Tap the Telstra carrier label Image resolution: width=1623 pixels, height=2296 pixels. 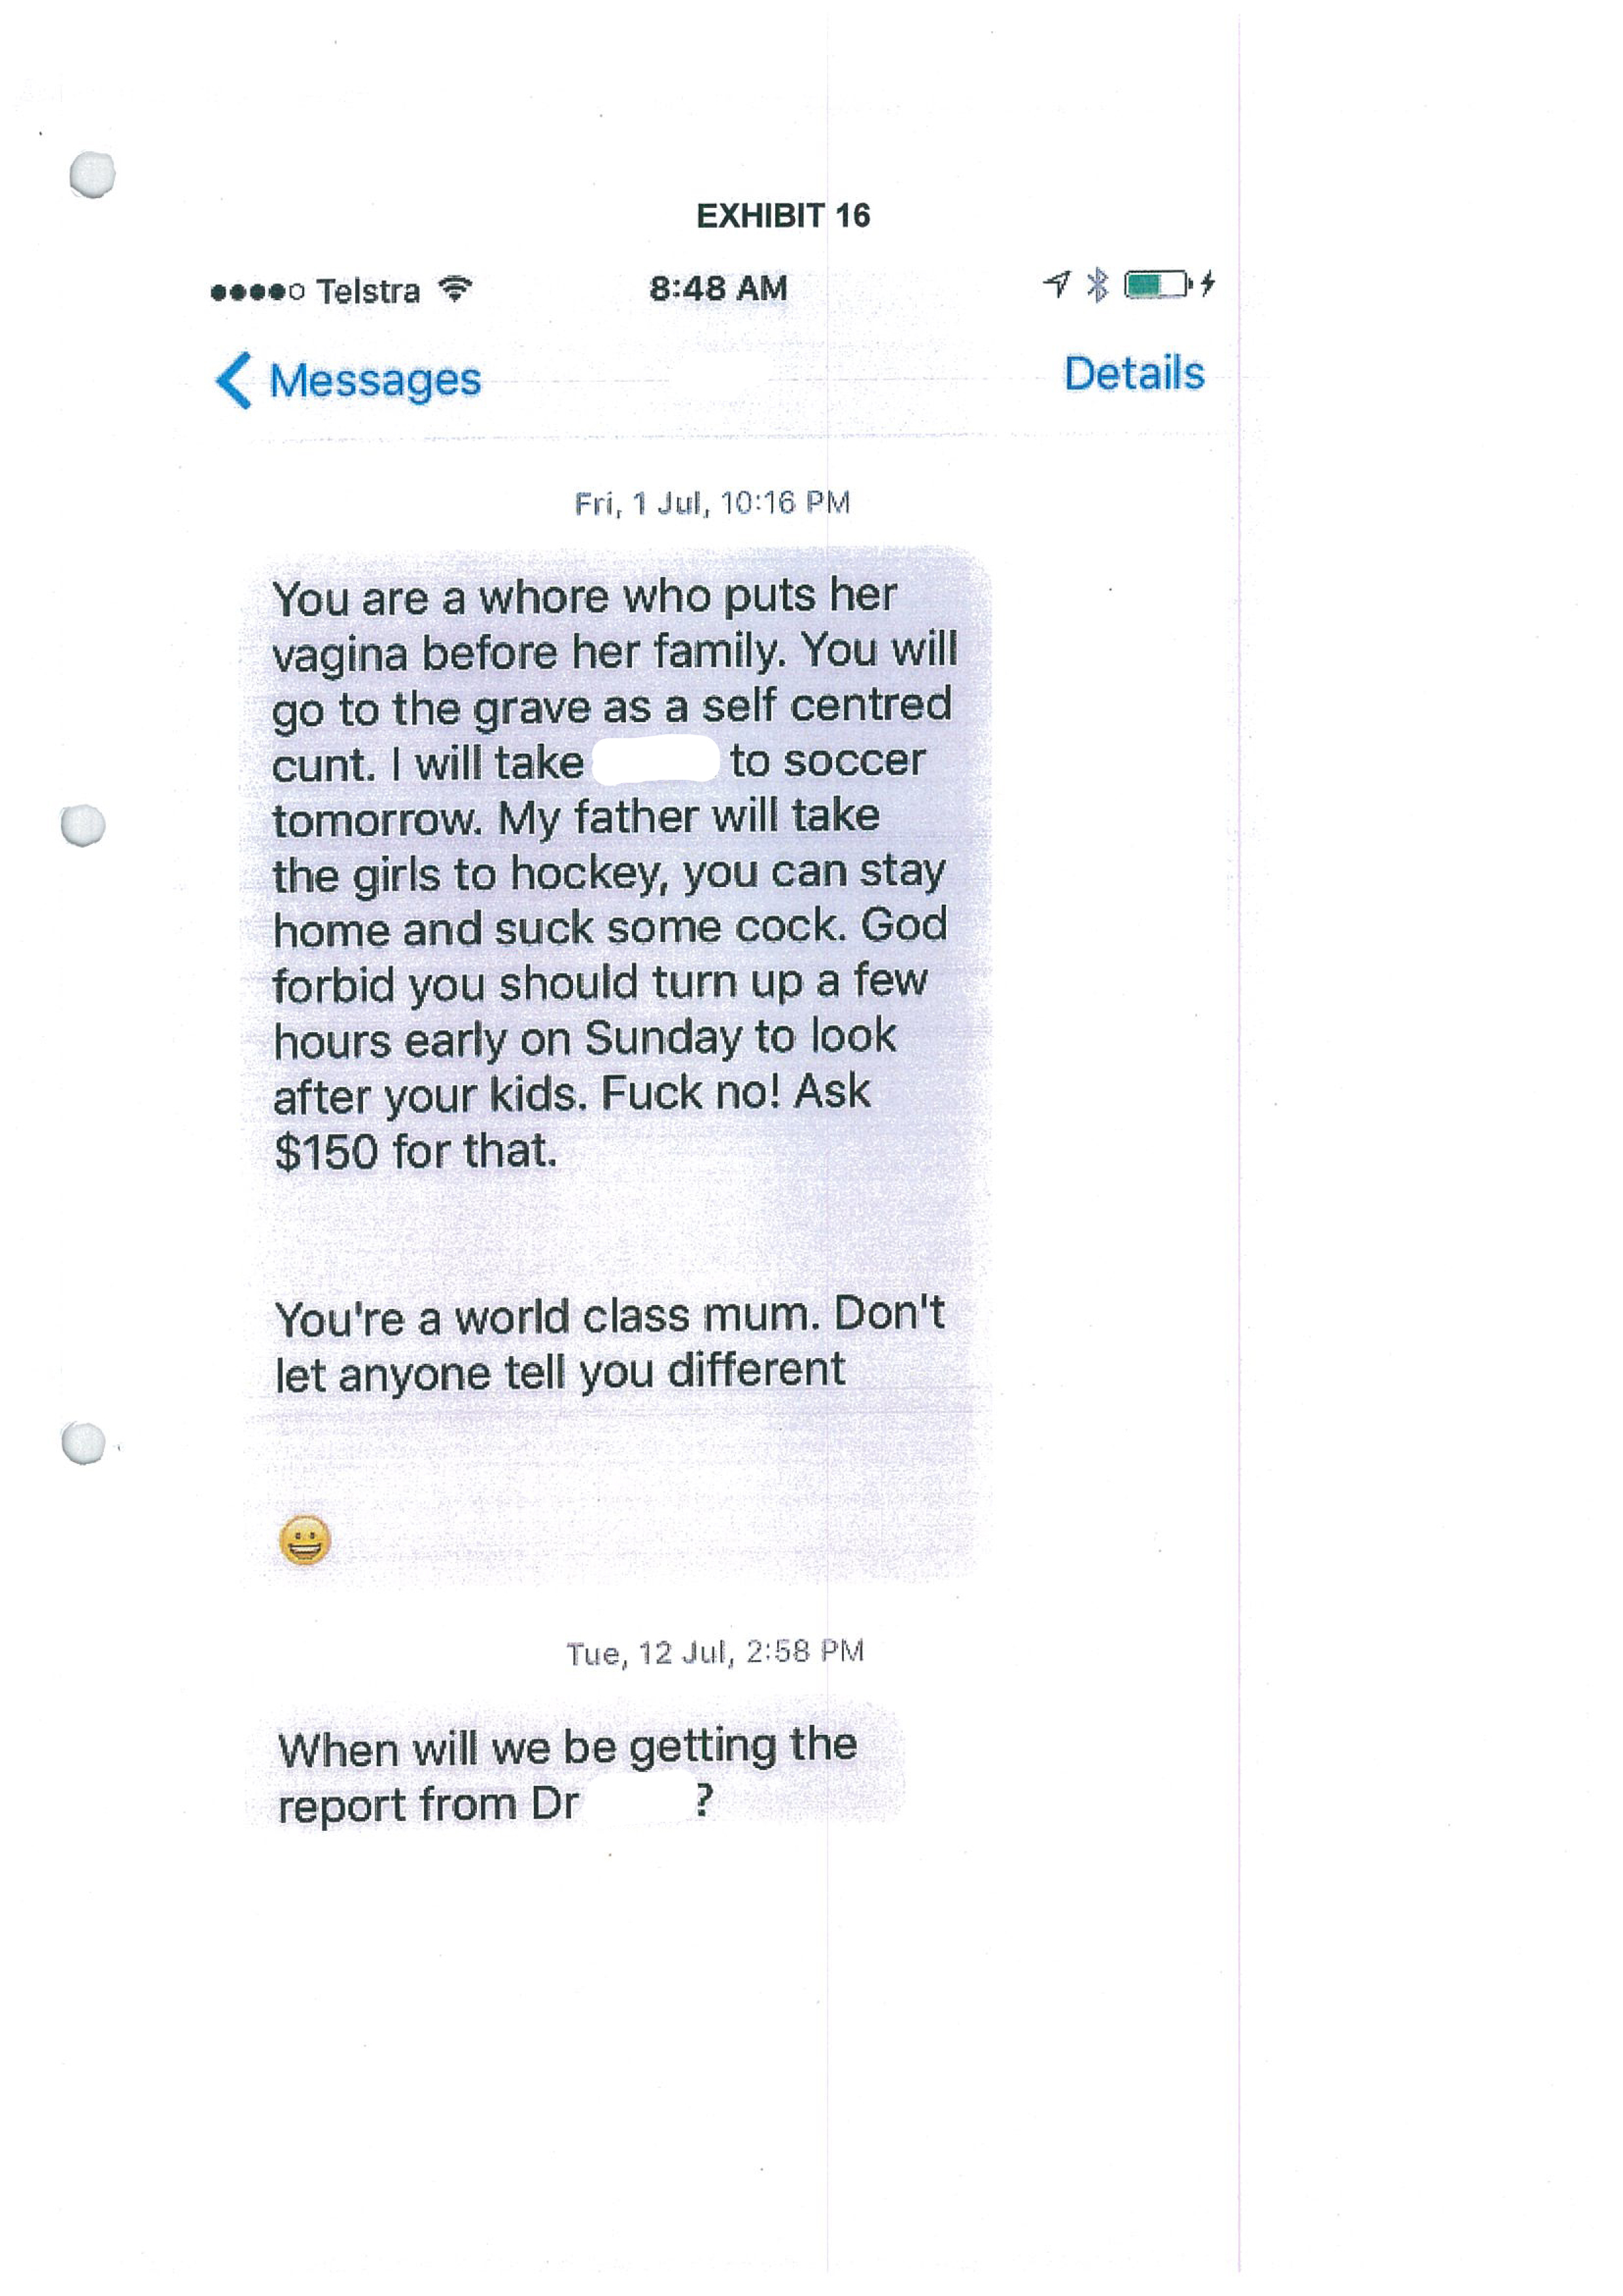coord(368,291)
